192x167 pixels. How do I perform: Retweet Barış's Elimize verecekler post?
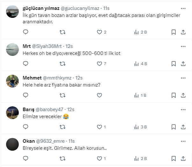pyautogui.click(x=63, y=127)
